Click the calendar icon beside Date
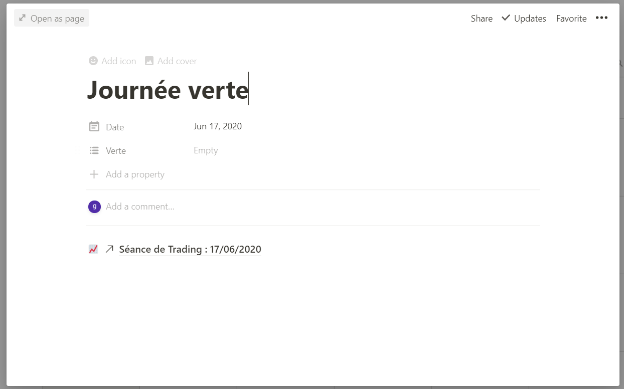Viewport: 624px width, 389px height. point(94,127)
